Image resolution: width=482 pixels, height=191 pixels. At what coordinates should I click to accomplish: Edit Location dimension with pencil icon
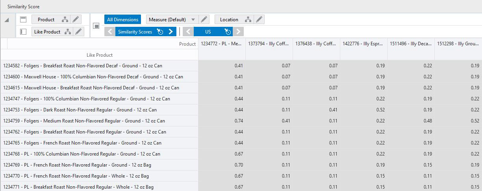coord(259,20)
